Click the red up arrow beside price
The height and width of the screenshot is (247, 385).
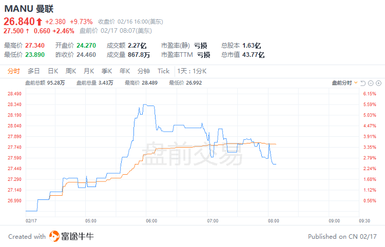coord(39,22)
